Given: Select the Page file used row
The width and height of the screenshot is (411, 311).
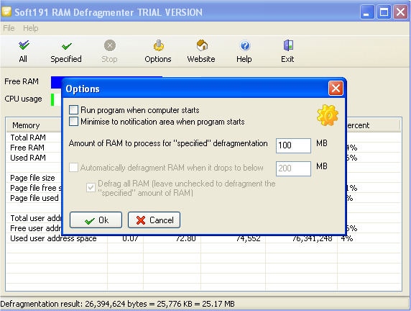Looking at the screenshot, I should (x=34, y=198).
